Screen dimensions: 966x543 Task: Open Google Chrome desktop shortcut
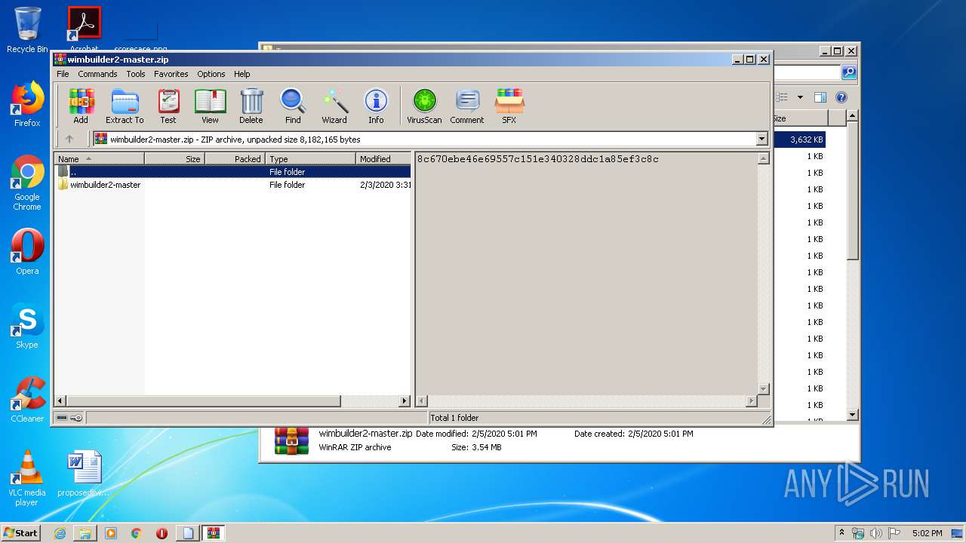tap(27, 183)
